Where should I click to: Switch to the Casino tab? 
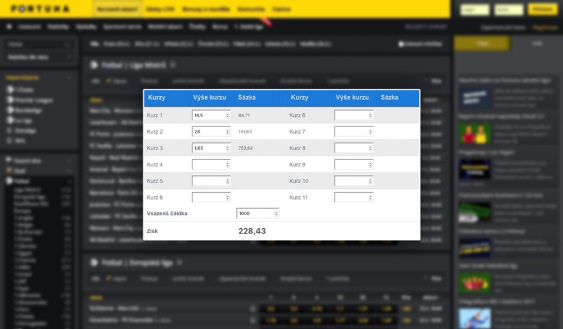[281, 9]
